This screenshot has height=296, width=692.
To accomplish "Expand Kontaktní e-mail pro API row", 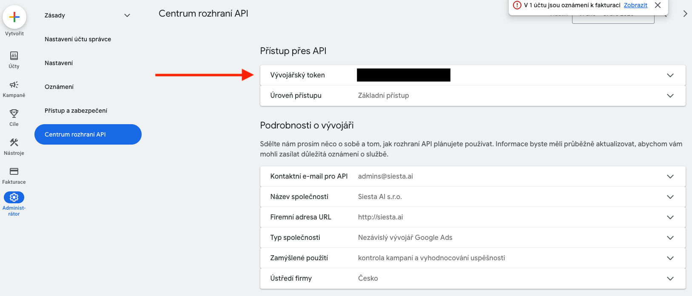I will [x=670, y=176].
